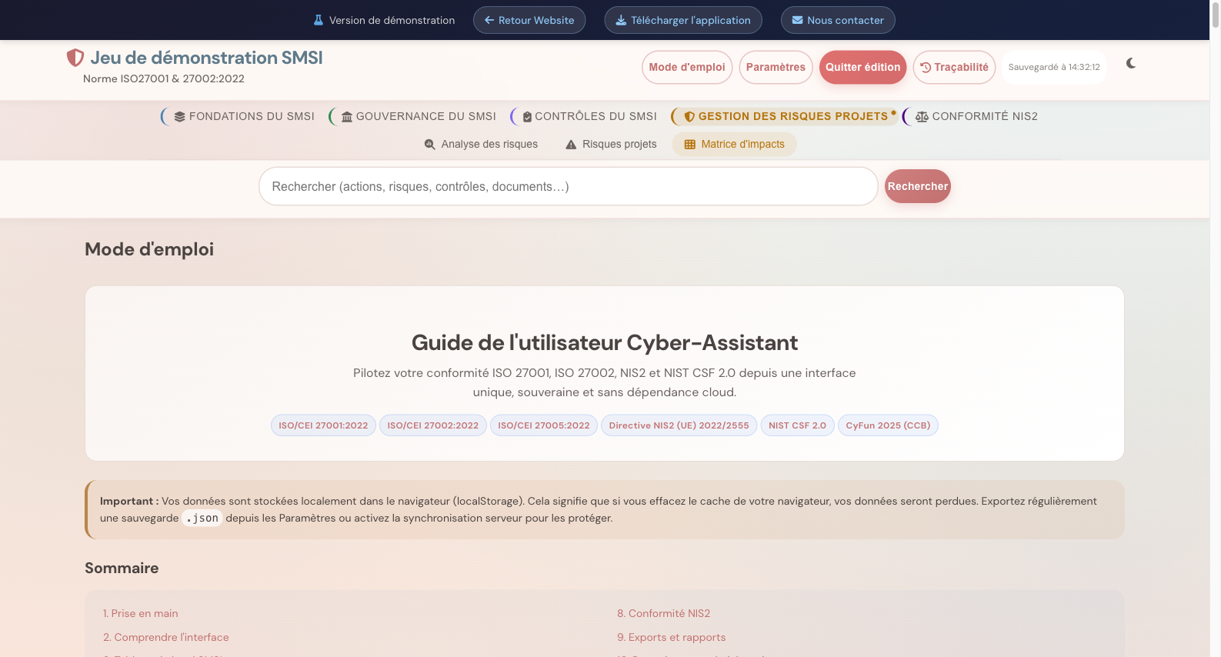Click the envelope icon in Nous contacter

coord(797,20)
